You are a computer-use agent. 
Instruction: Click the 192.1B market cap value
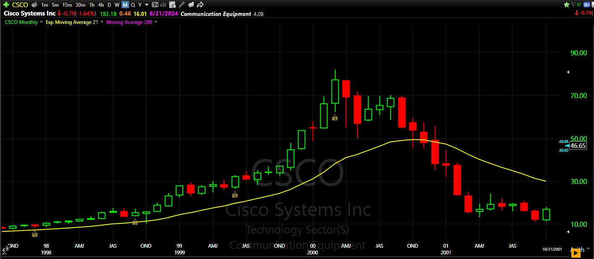[x=107, y=13]
